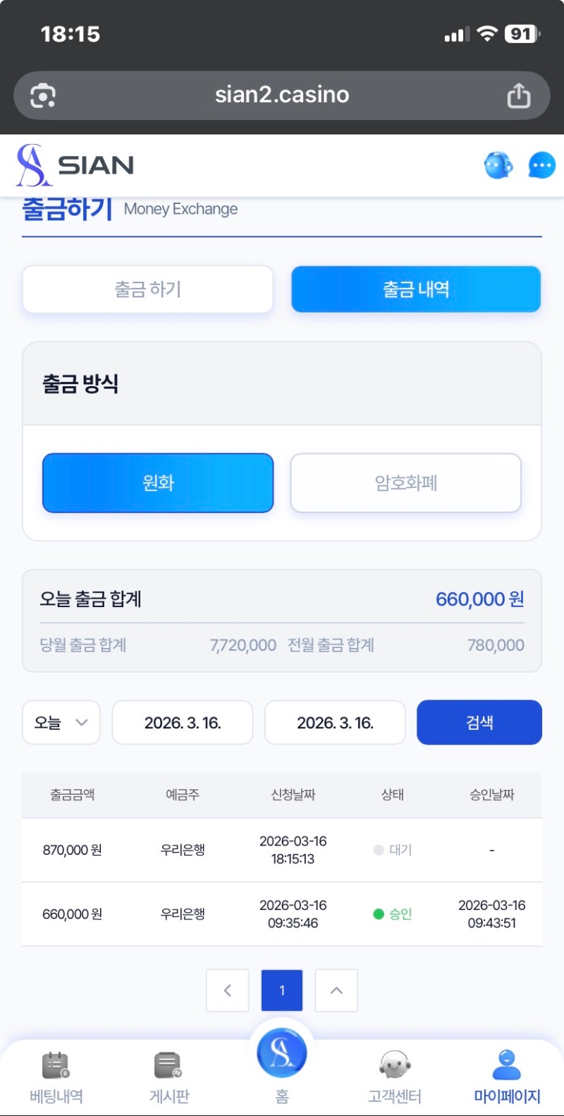Select 원화 withdrawal method
The image size is (564, 1116).
click(158, 483)
